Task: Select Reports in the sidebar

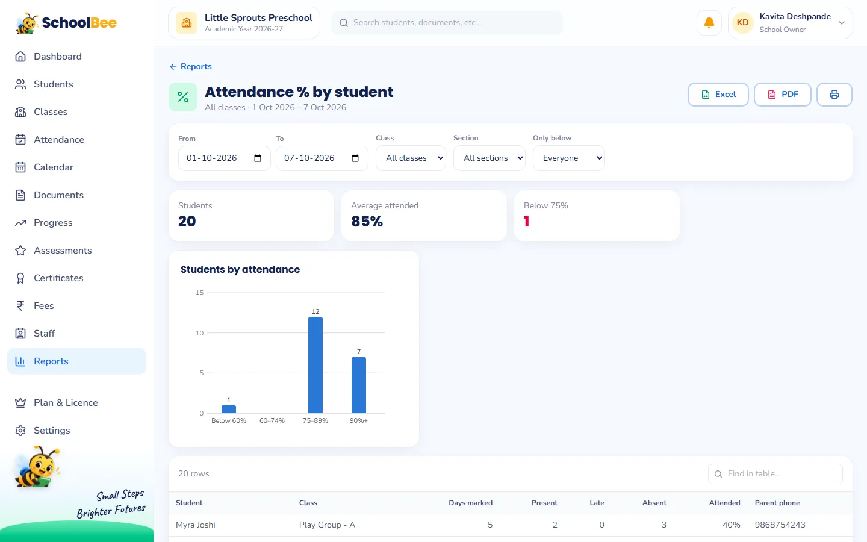Action: click(x=76, y=361)
